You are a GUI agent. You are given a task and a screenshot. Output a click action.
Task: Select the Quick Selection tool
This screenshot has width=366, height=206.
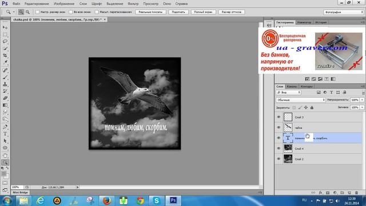[x=5, y=49]
